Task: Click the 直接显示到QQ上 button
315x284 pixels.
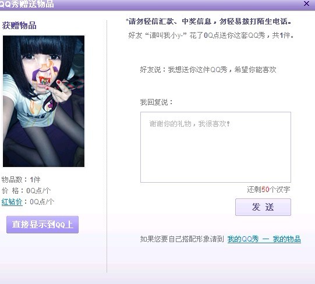Action: (x=43, y=225)
